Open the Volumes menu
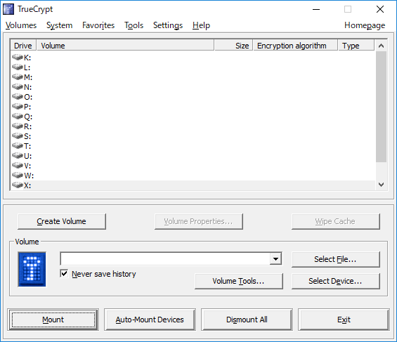Image resolution: width=397 pixels, height=342 pixels. (21, 25)
